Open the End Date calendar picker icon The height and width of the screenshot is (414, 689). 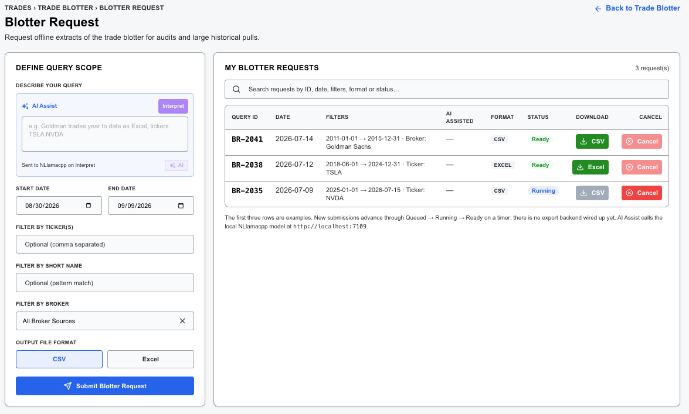(181, 206)
